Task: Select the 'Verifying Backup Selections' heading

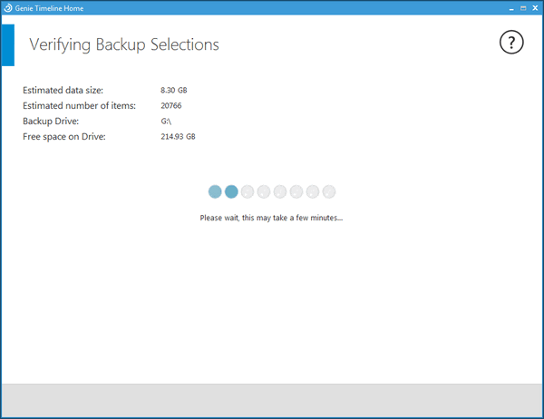Action: (x=124, y=44)
